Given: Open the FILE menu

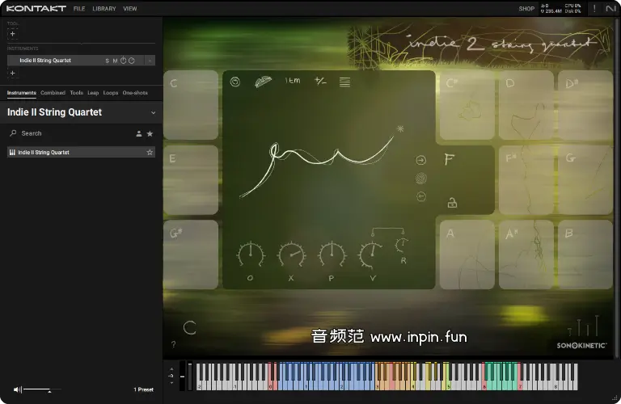Looking at the screenshot, I should click(x=79, y=8).
